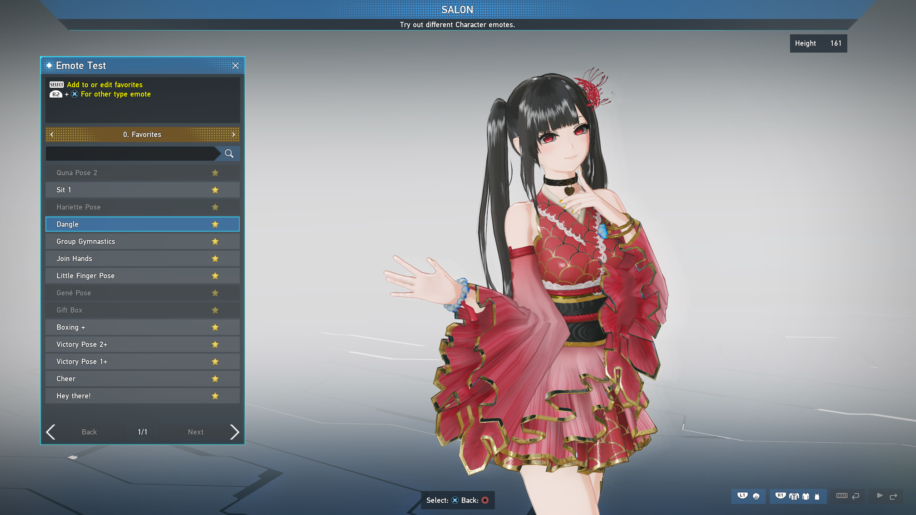Click the return arrow icon
Viewport: 916px width, 515px height.
(856, 496)
